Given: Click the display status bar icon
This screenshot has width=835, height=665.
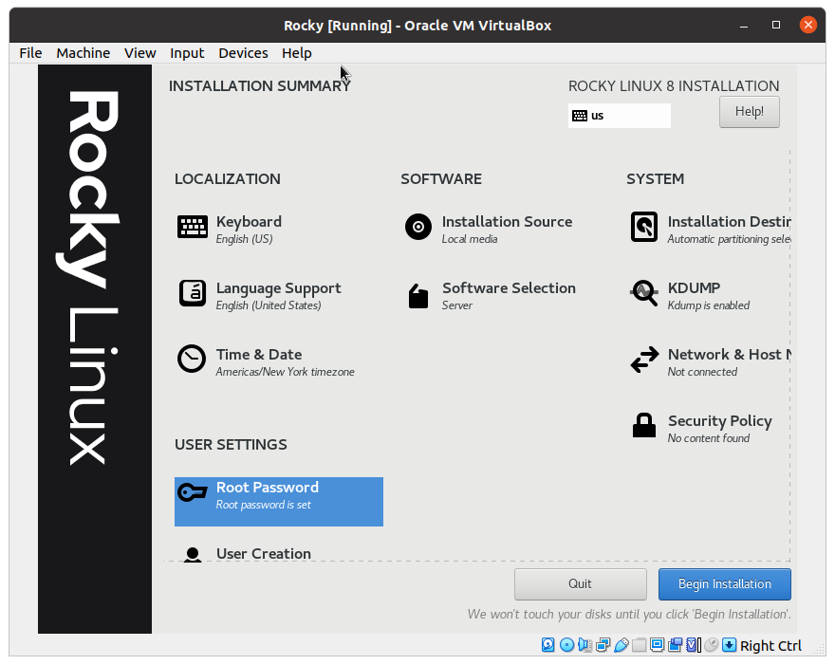Looking at the screenshot, I should pos(658,645).
